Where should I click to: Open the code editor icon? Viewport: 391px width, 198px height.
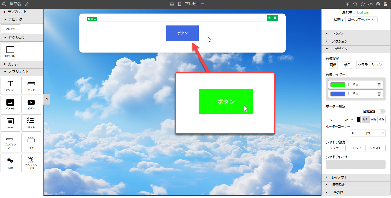(370, 4)
